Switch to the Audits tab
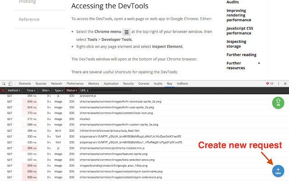 pos(158,83)
